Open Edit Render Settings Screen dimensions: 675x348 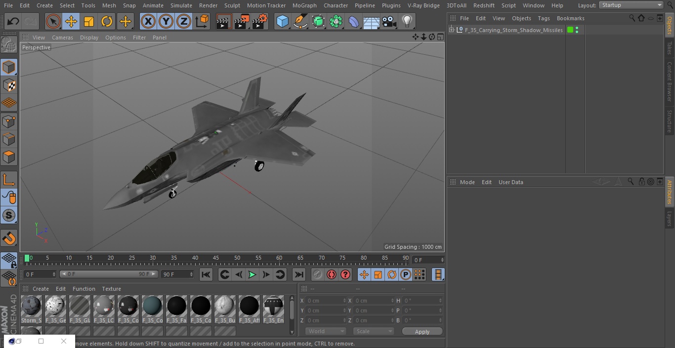pos(260,21)
